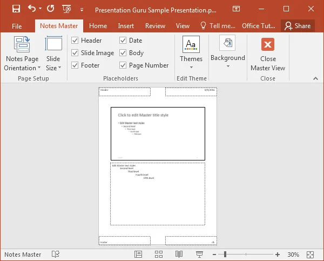
Task: Open the File menu
Action: (17, 26)
